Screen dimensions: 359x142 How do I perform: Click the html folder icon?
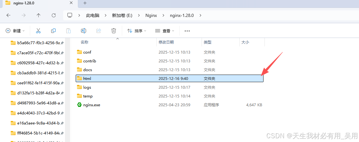(x=79, y=78)
